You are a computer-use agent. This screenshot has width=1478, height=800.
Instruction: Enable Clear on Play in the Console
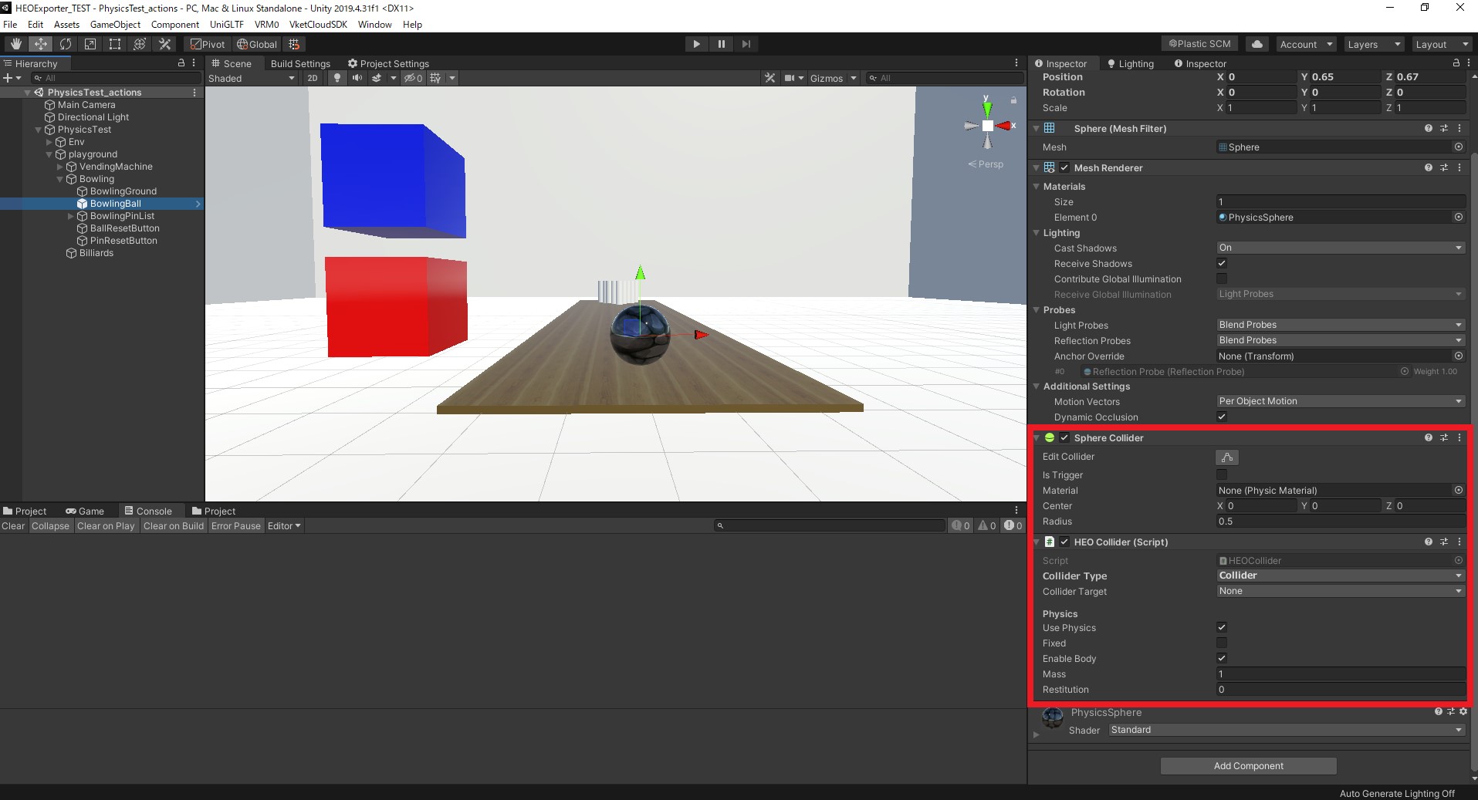[106, 525]
